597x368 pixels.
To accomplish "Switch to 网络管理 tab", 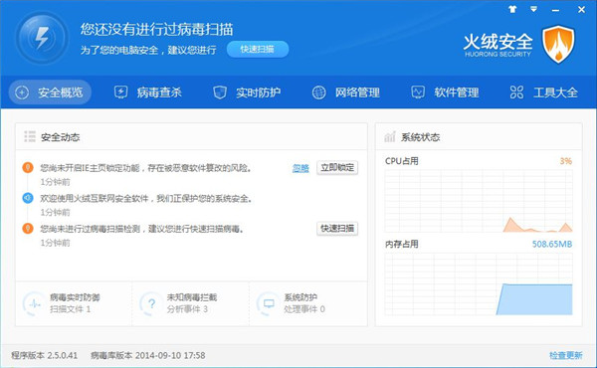I will click(346, 92).
